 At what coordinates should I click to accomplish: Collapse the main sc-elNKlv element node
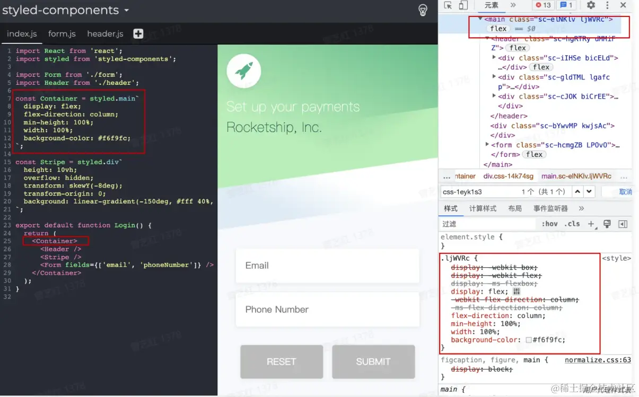point(480,19)
